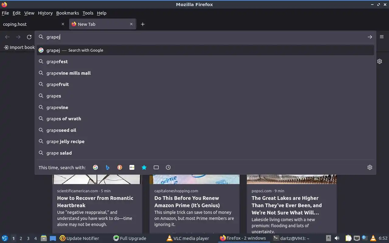Switch to Update Notifier taskbar window

(80, 238)
